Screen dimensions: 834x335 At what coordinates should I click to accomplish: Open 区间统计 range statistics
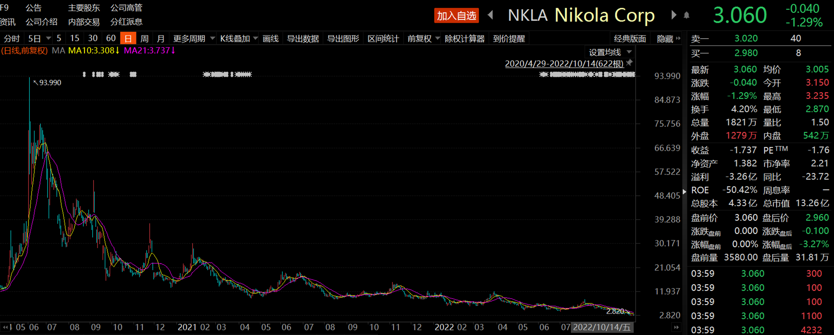pyautogui.click(x=383, y=39)
